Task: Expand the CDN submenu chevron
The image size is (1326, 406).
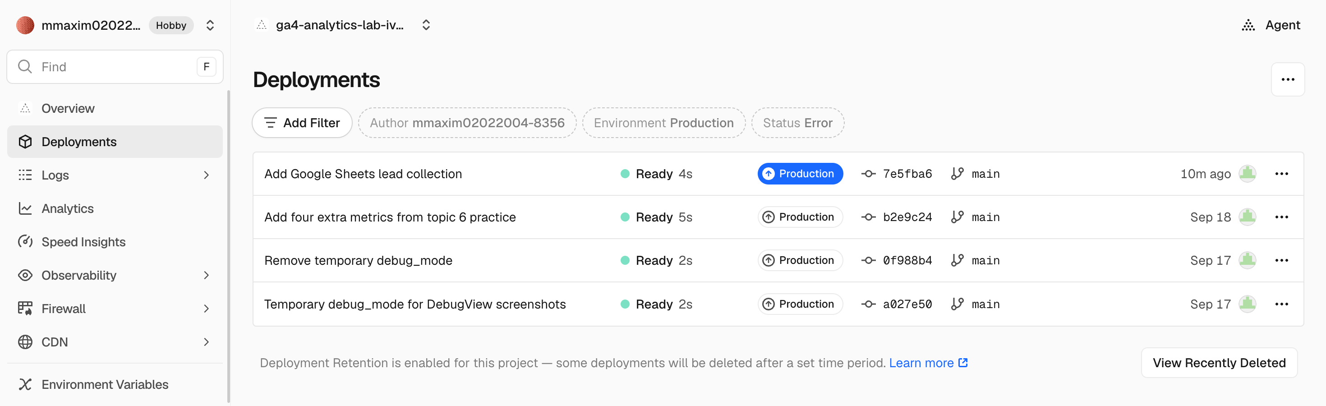Action: (x=207, y=342)
